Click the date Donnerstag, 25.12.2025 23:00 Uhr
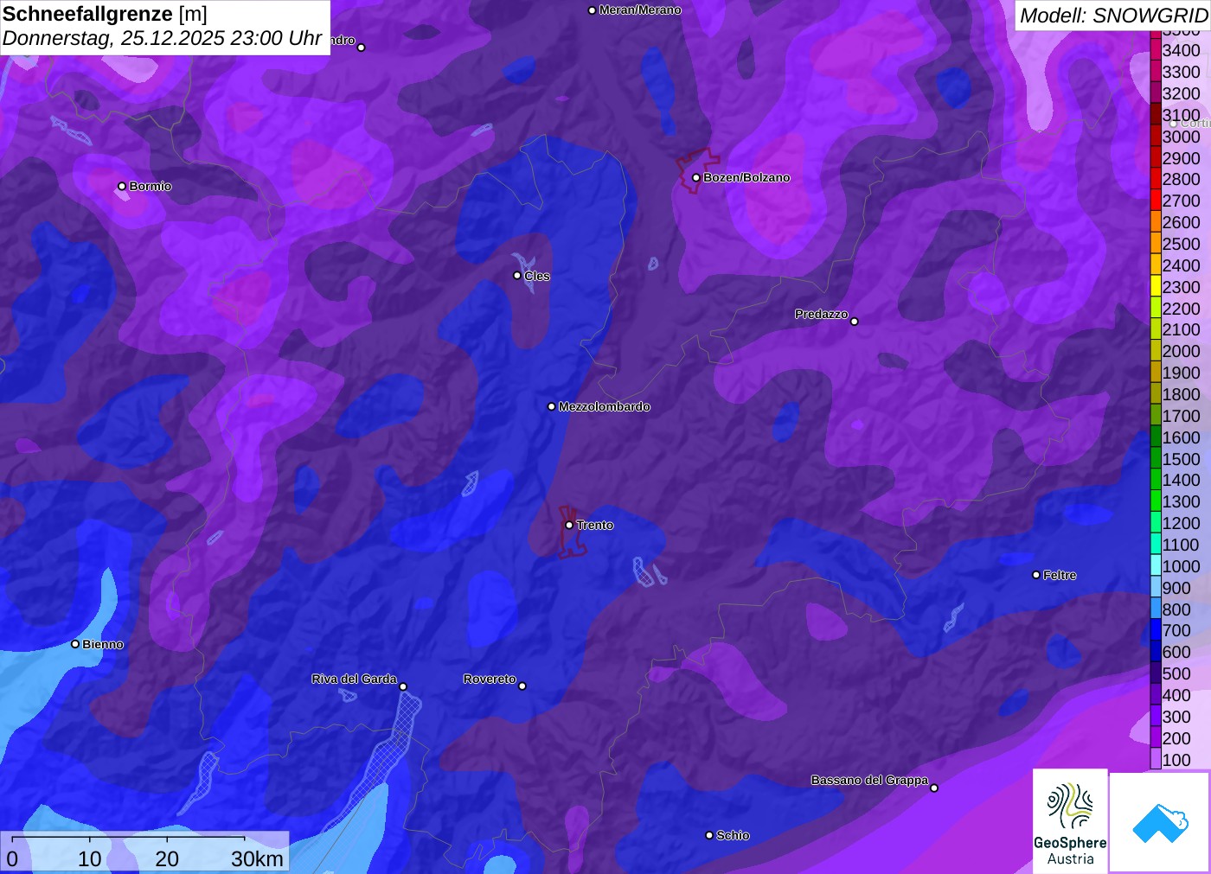This screenshot has height=874, width=1211. (162, 38)
